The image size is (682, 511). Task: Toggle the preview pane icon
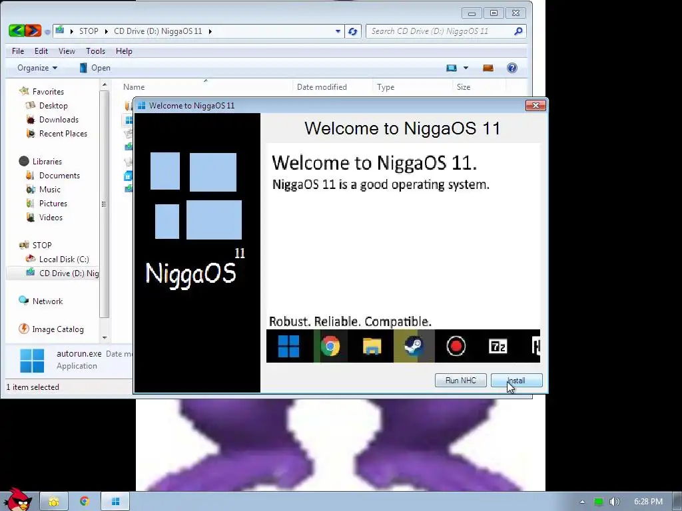(x=488, y=68)
